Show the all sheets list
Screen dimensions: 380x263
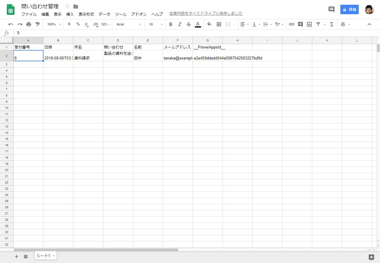pyautogui.click(x=26, y=256)
